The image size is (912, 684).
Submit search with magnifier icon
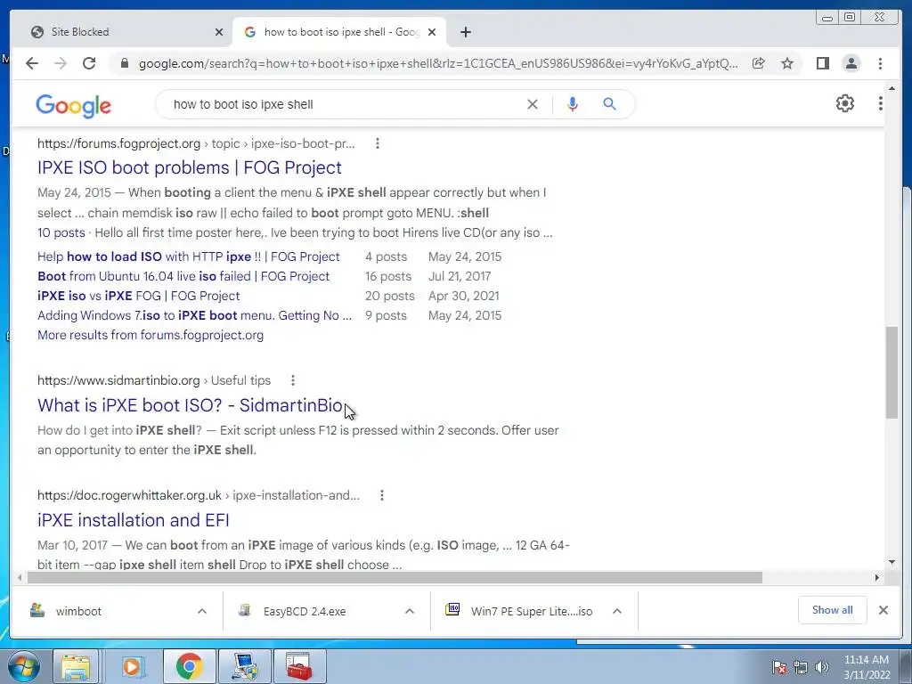click(609, 104)
